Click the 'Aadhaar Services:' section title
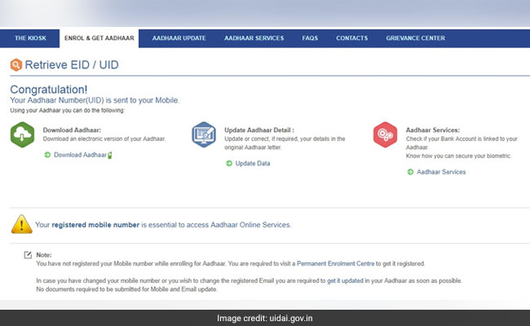Screen dimensions: 530x326 [x=433, y=130]
